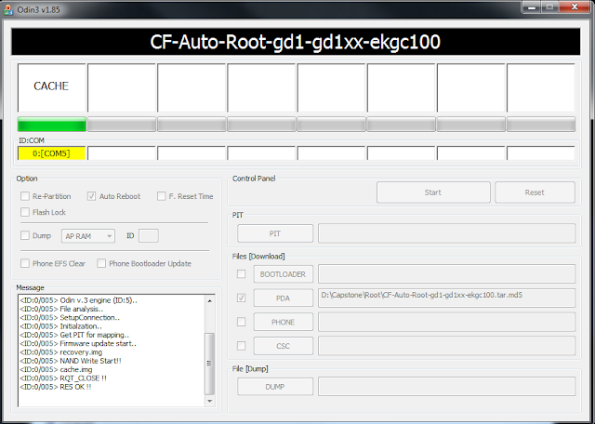Click the CF-Auto-Root-gd1-gd1xx-ekgc100 banner
The image size is (595, 424).
click(x=296, y=42)
